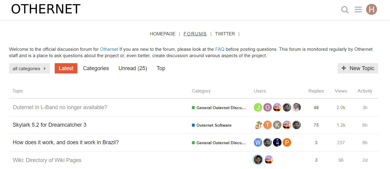
Task: Open the hamburger menu icon
Action: point(358,10)
